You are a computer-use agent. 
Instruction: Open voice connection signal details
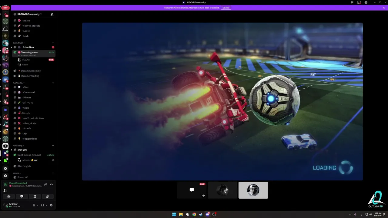[5, 184]
